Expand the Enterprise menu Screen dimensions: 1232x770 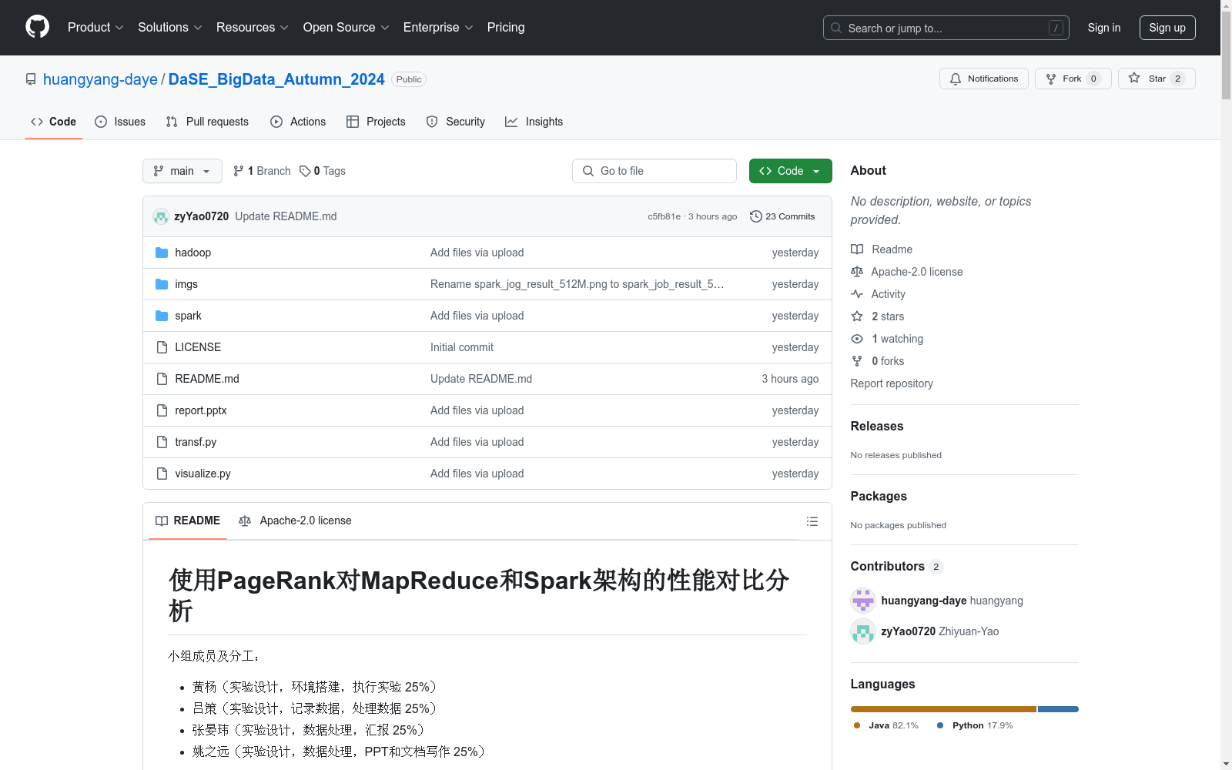click(x=438, y=27)
